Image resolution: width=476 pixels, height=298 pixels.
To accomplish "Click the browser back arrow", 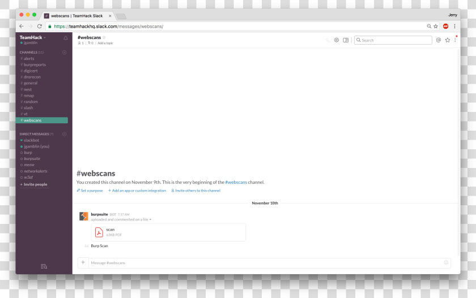I will (x=22, y=27).
